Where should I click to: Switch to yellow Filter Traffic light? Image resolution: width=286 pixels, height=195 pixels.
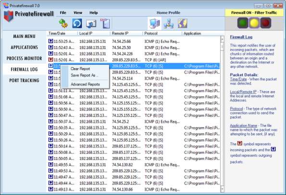(x=254, y=23)
